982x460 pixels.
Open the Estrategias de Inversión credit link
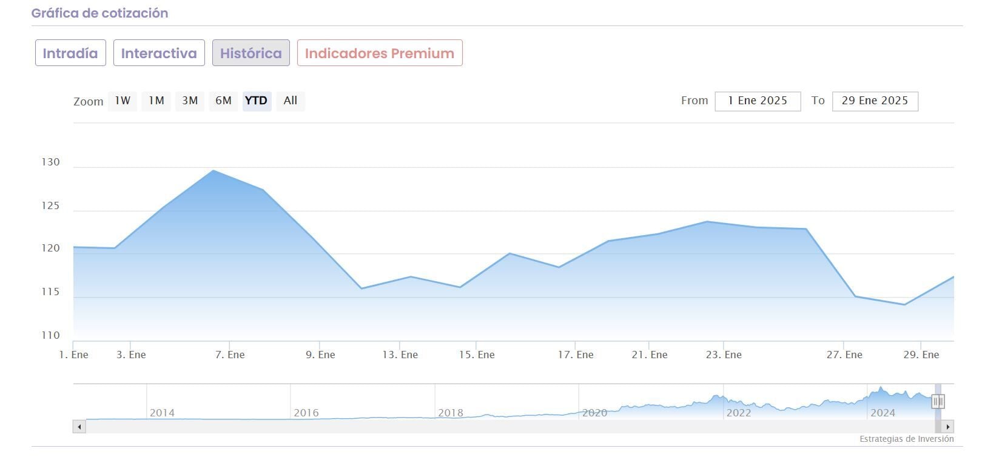click(906, 439)
